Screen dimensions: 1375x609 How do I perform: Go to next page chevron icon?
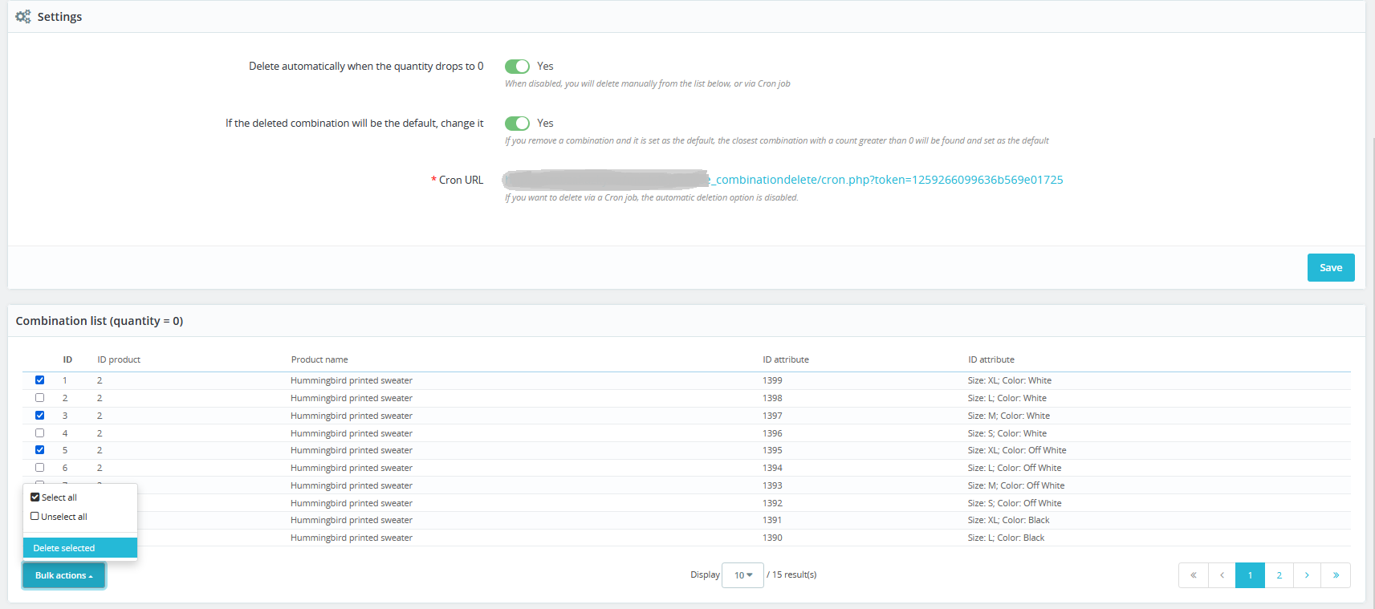tap(1307, 575)
